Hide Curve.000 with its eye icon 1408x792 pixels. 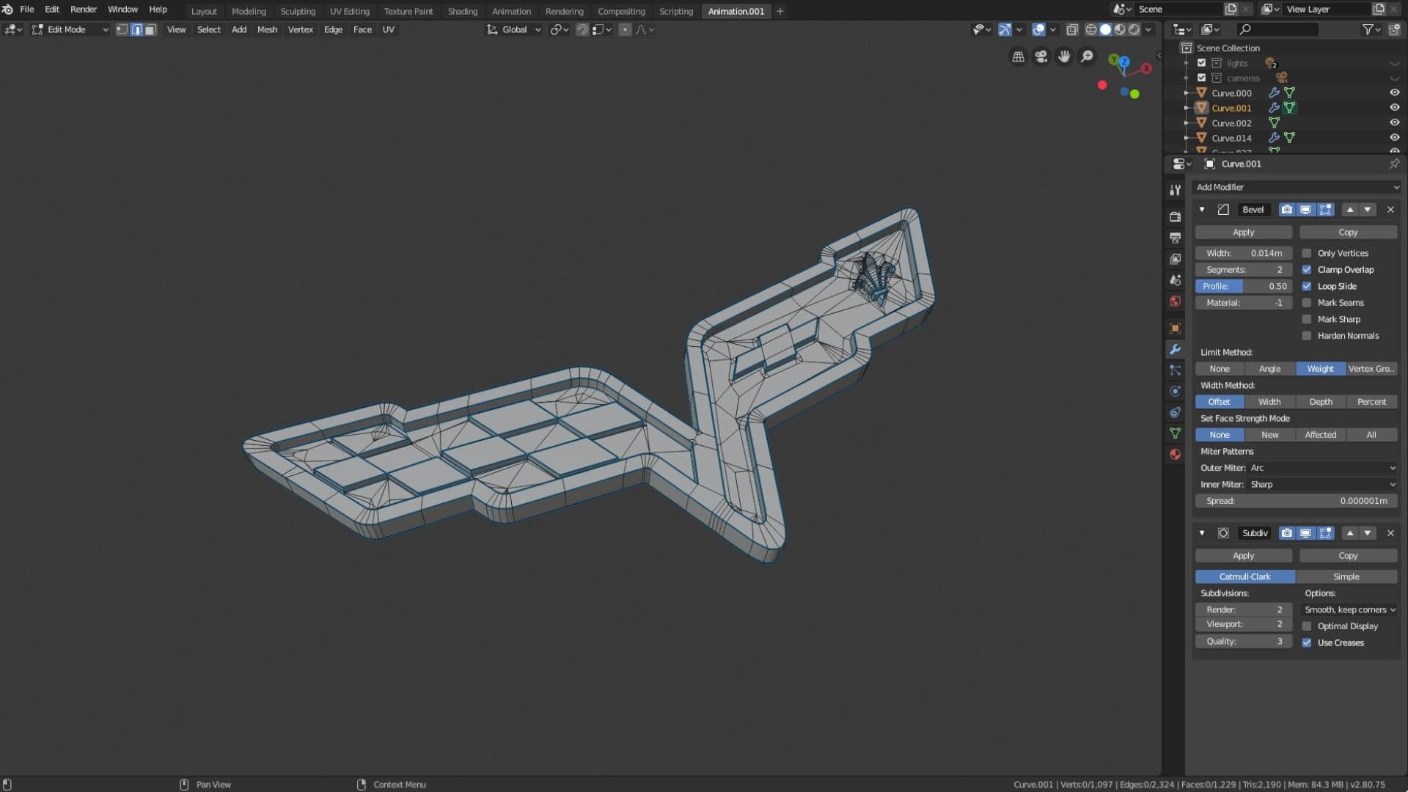tap(1394, 93)
